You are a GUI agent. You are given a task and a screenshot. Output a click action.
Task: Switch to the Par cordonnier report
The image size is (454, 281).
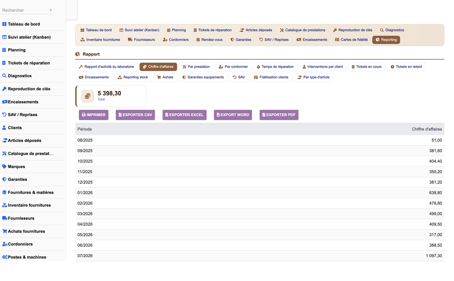(233, 67)
